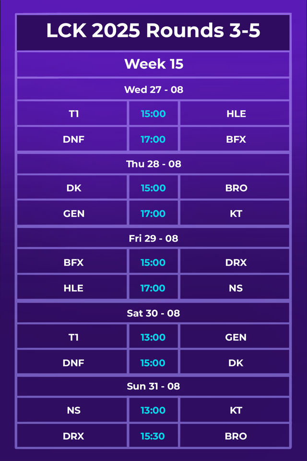Open the Wed 27 - 08 date row
This screenshot has width=307, height=461.
point(153,89)
